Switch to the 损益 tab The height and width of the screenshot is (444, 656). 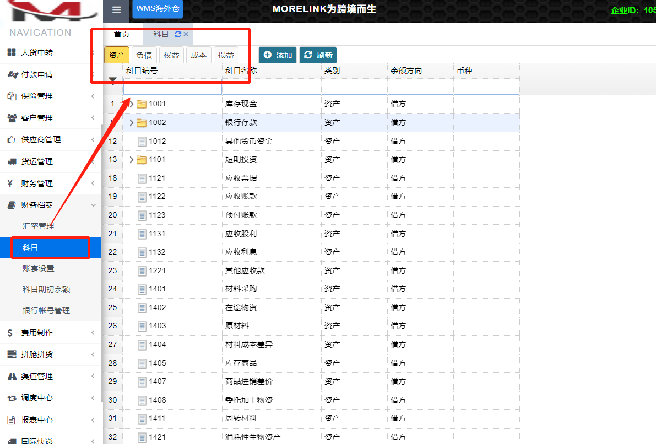(226, 55)
